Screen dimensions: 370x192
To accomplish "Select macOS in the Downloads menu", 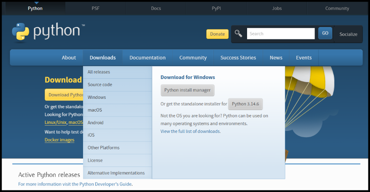I will click(x=117, y=110).
